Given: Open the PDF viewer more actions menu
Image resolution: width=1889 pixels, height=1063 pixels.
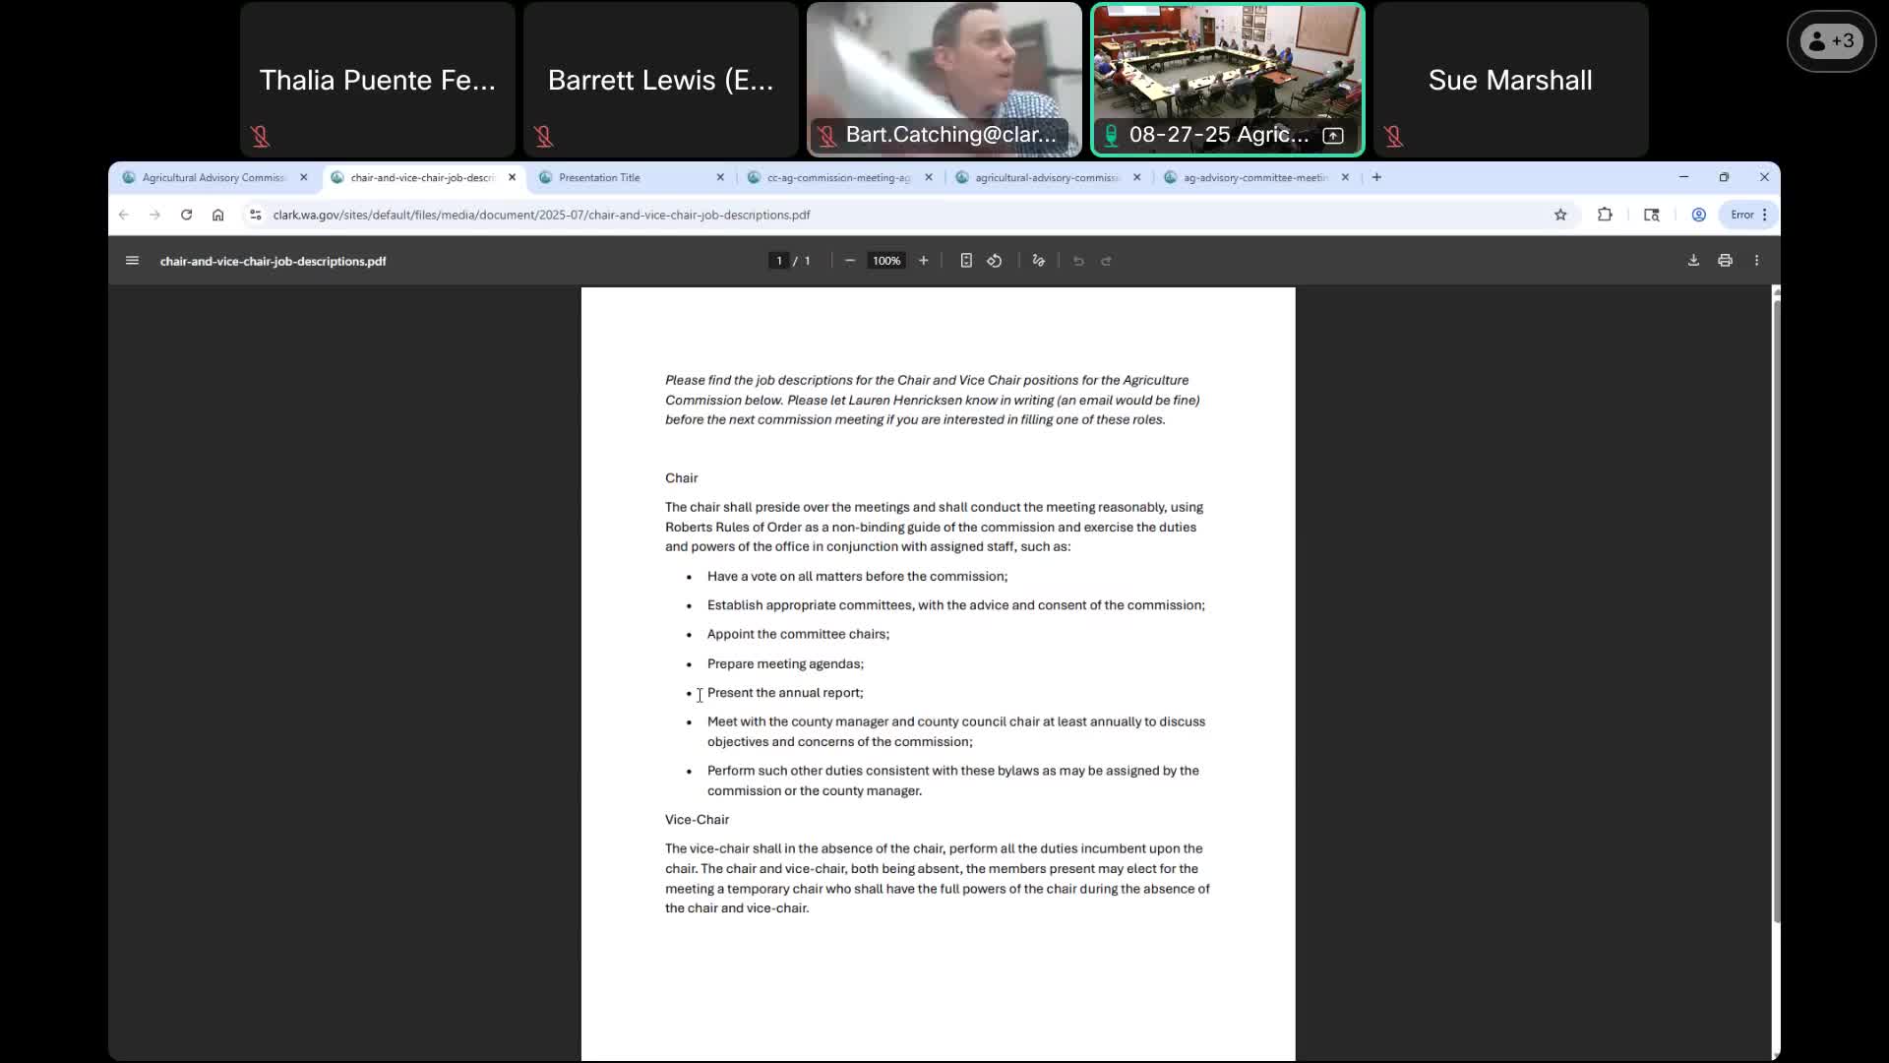Looking at the screenshot, I should pos(1756,261).
